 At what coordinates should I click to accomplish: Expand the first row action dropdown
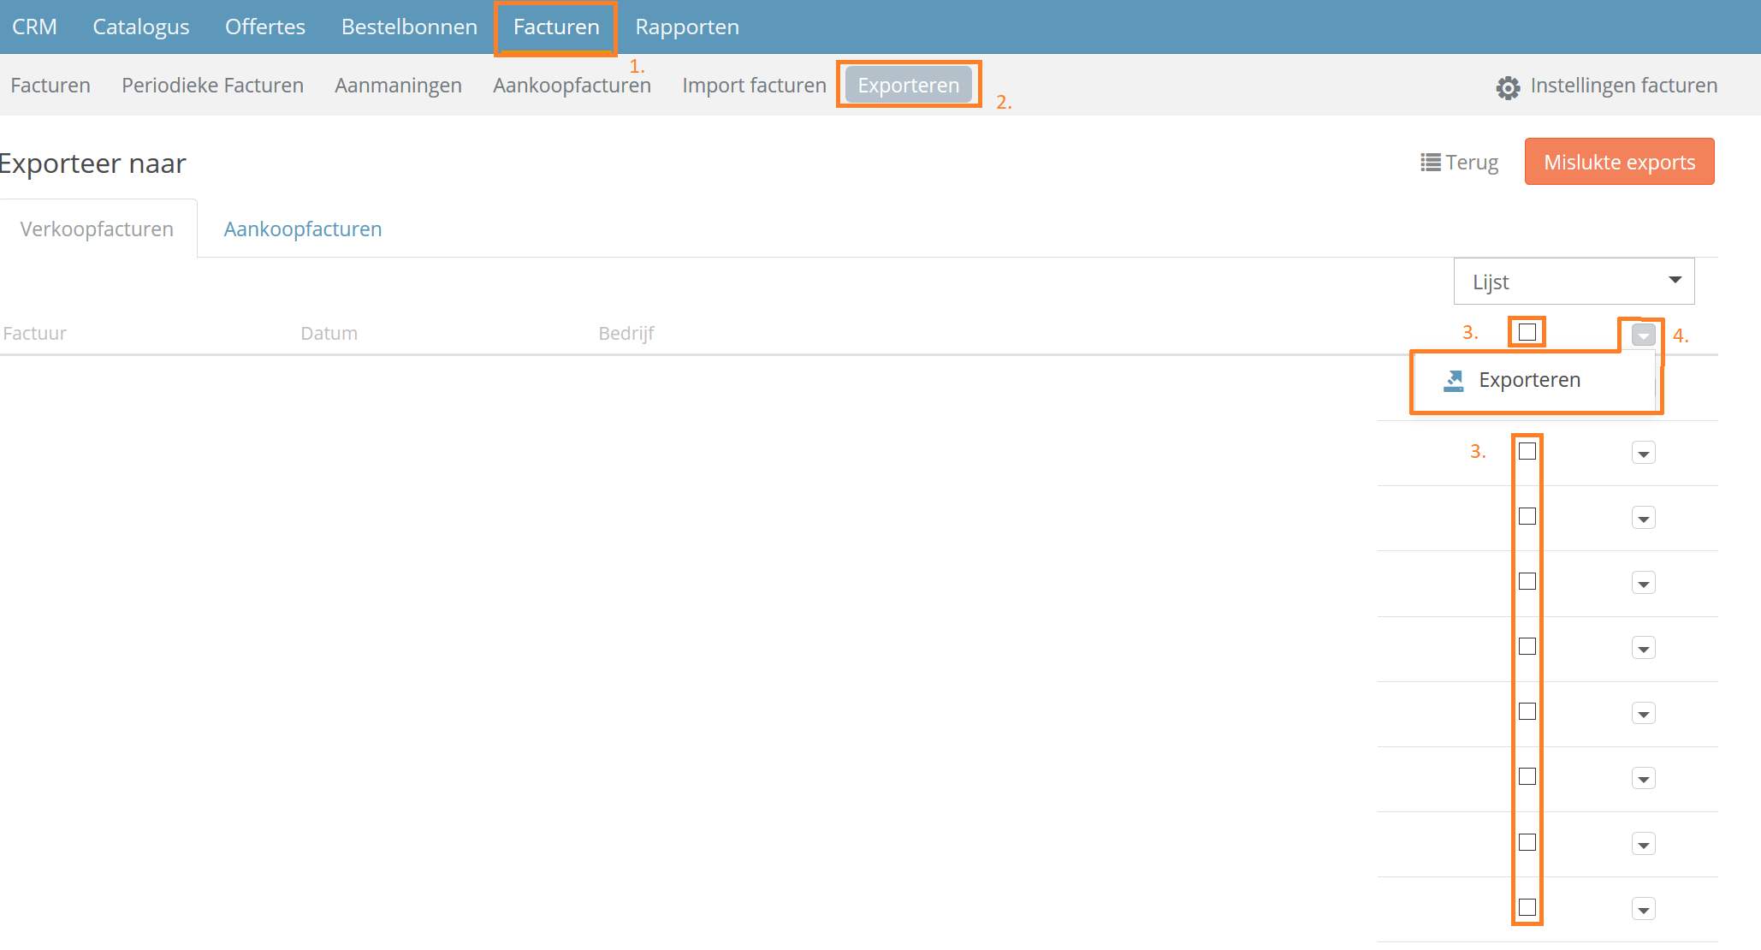(x=1643, y=453)
